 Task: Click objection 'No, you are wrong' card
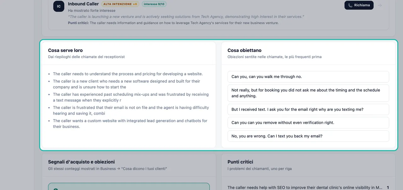pyautogui.click(x=308, y=136)
